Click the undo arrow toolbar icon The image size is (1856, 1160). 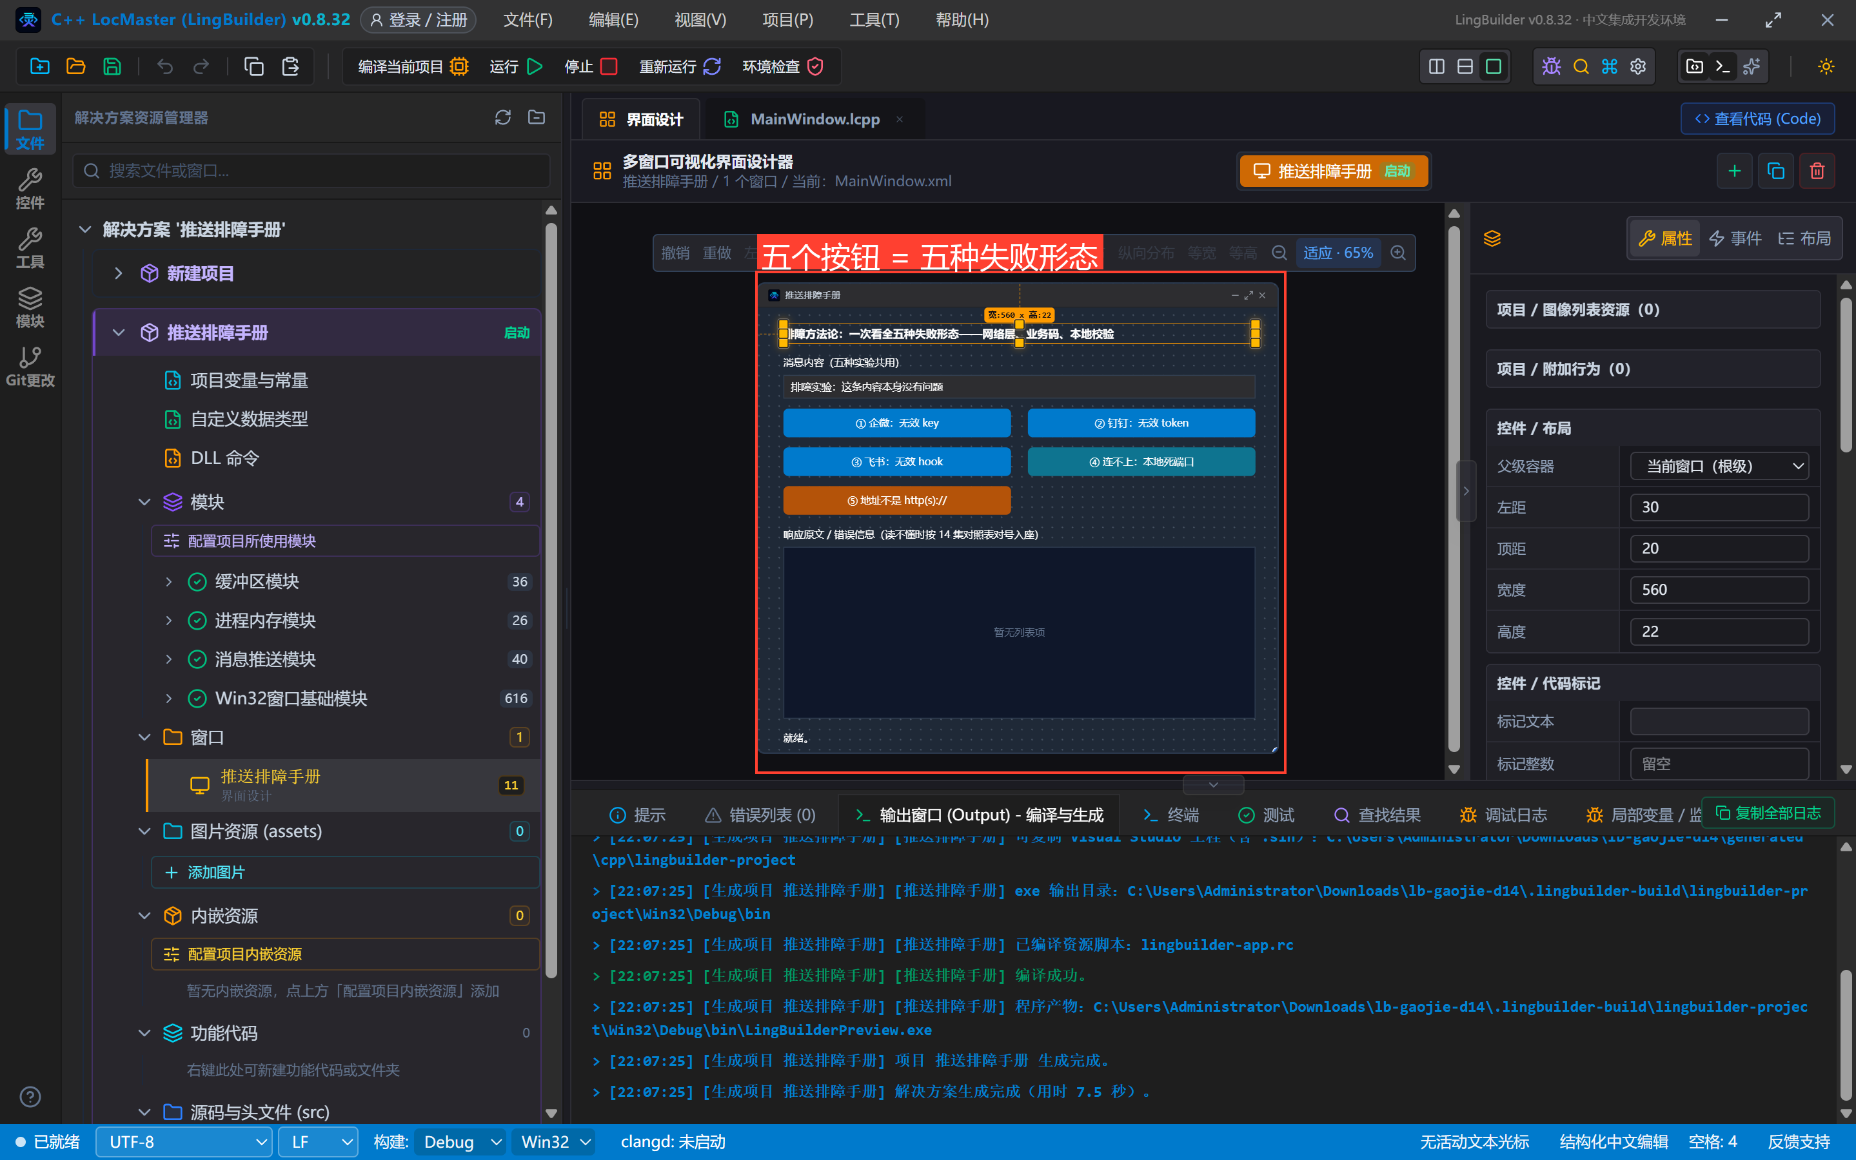[165, 67]
